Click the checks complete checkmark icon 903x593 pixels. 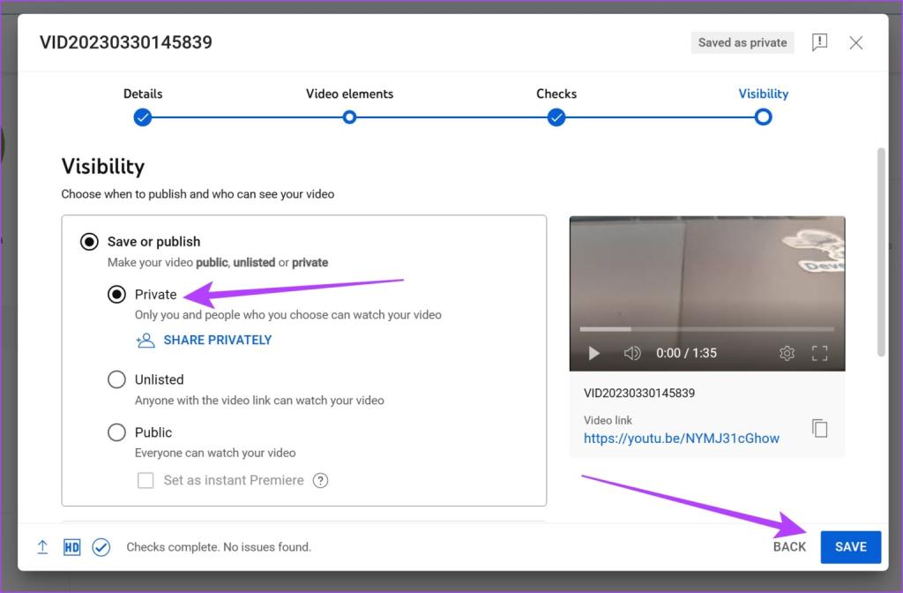pyautogui.click(x=101, y=547)
